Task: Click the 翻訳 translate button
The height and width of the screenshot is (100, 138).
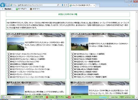Action: pos(28,97)
